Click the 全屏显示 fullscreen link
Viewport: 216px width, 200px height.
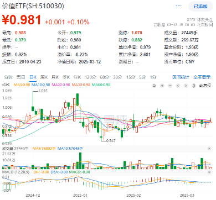click(202, 77)
